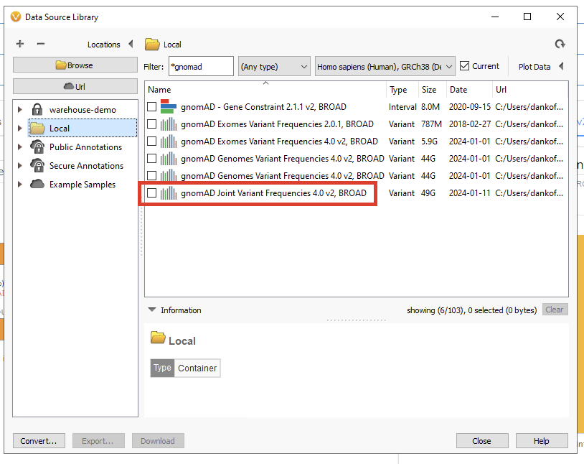The height and width of the screenshot is (464, 584).
Task: Collapse the Information section triangle
Action: pyautogui.click(x=152, y=310)
